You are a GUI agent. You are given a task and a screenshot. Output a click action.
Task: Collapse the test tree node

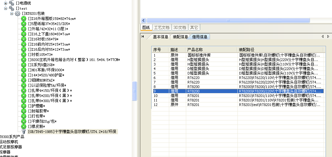point(5,8)
